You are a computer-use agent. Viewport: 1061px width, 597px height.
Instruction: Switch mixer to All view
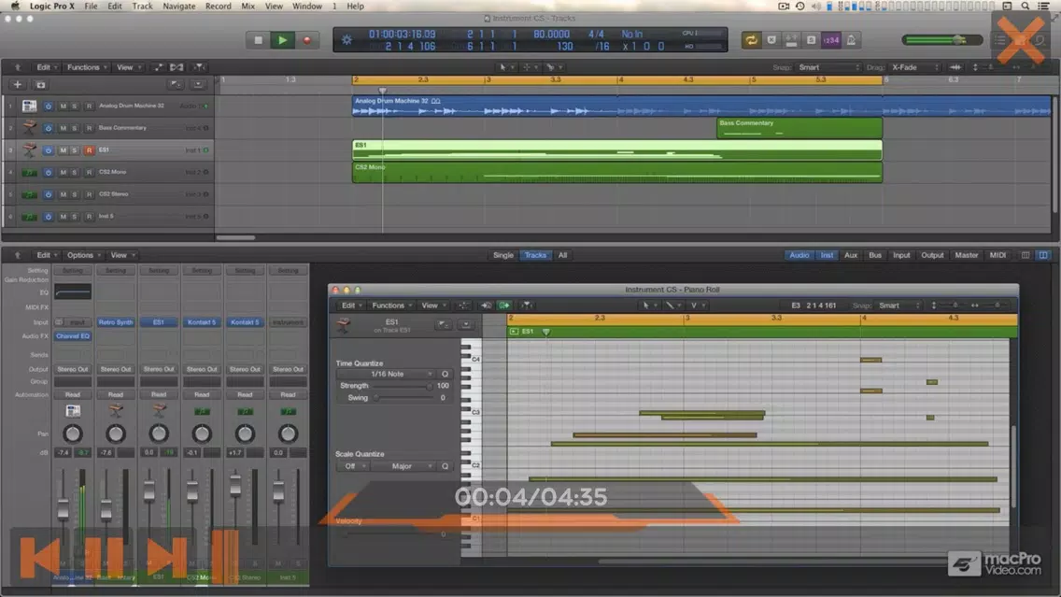[562, 255]
